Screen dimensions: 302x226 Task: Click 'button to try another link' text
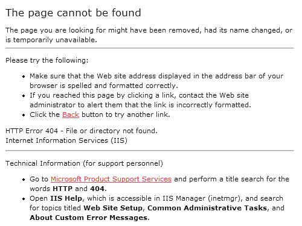click(126, 115)
